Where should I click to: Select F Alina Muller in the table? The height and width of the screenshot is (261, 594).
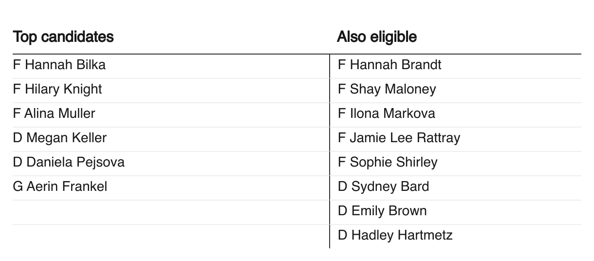(x=54, y=113)
